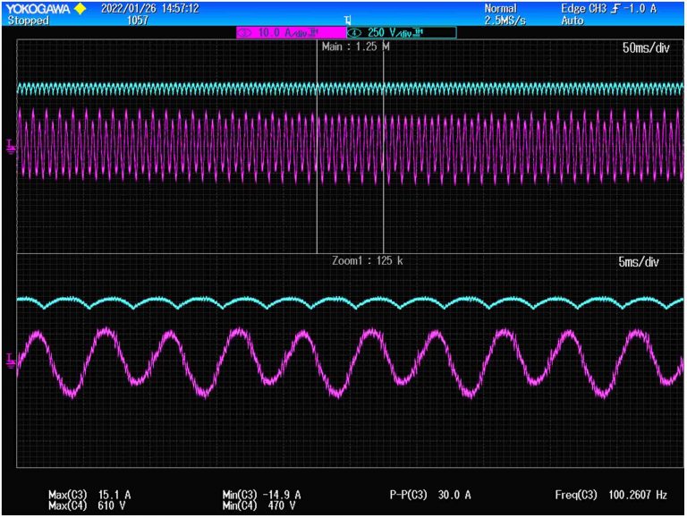Select the magenta 10.0 A/div channel label
687x518 pixels.
coord(291,32)
